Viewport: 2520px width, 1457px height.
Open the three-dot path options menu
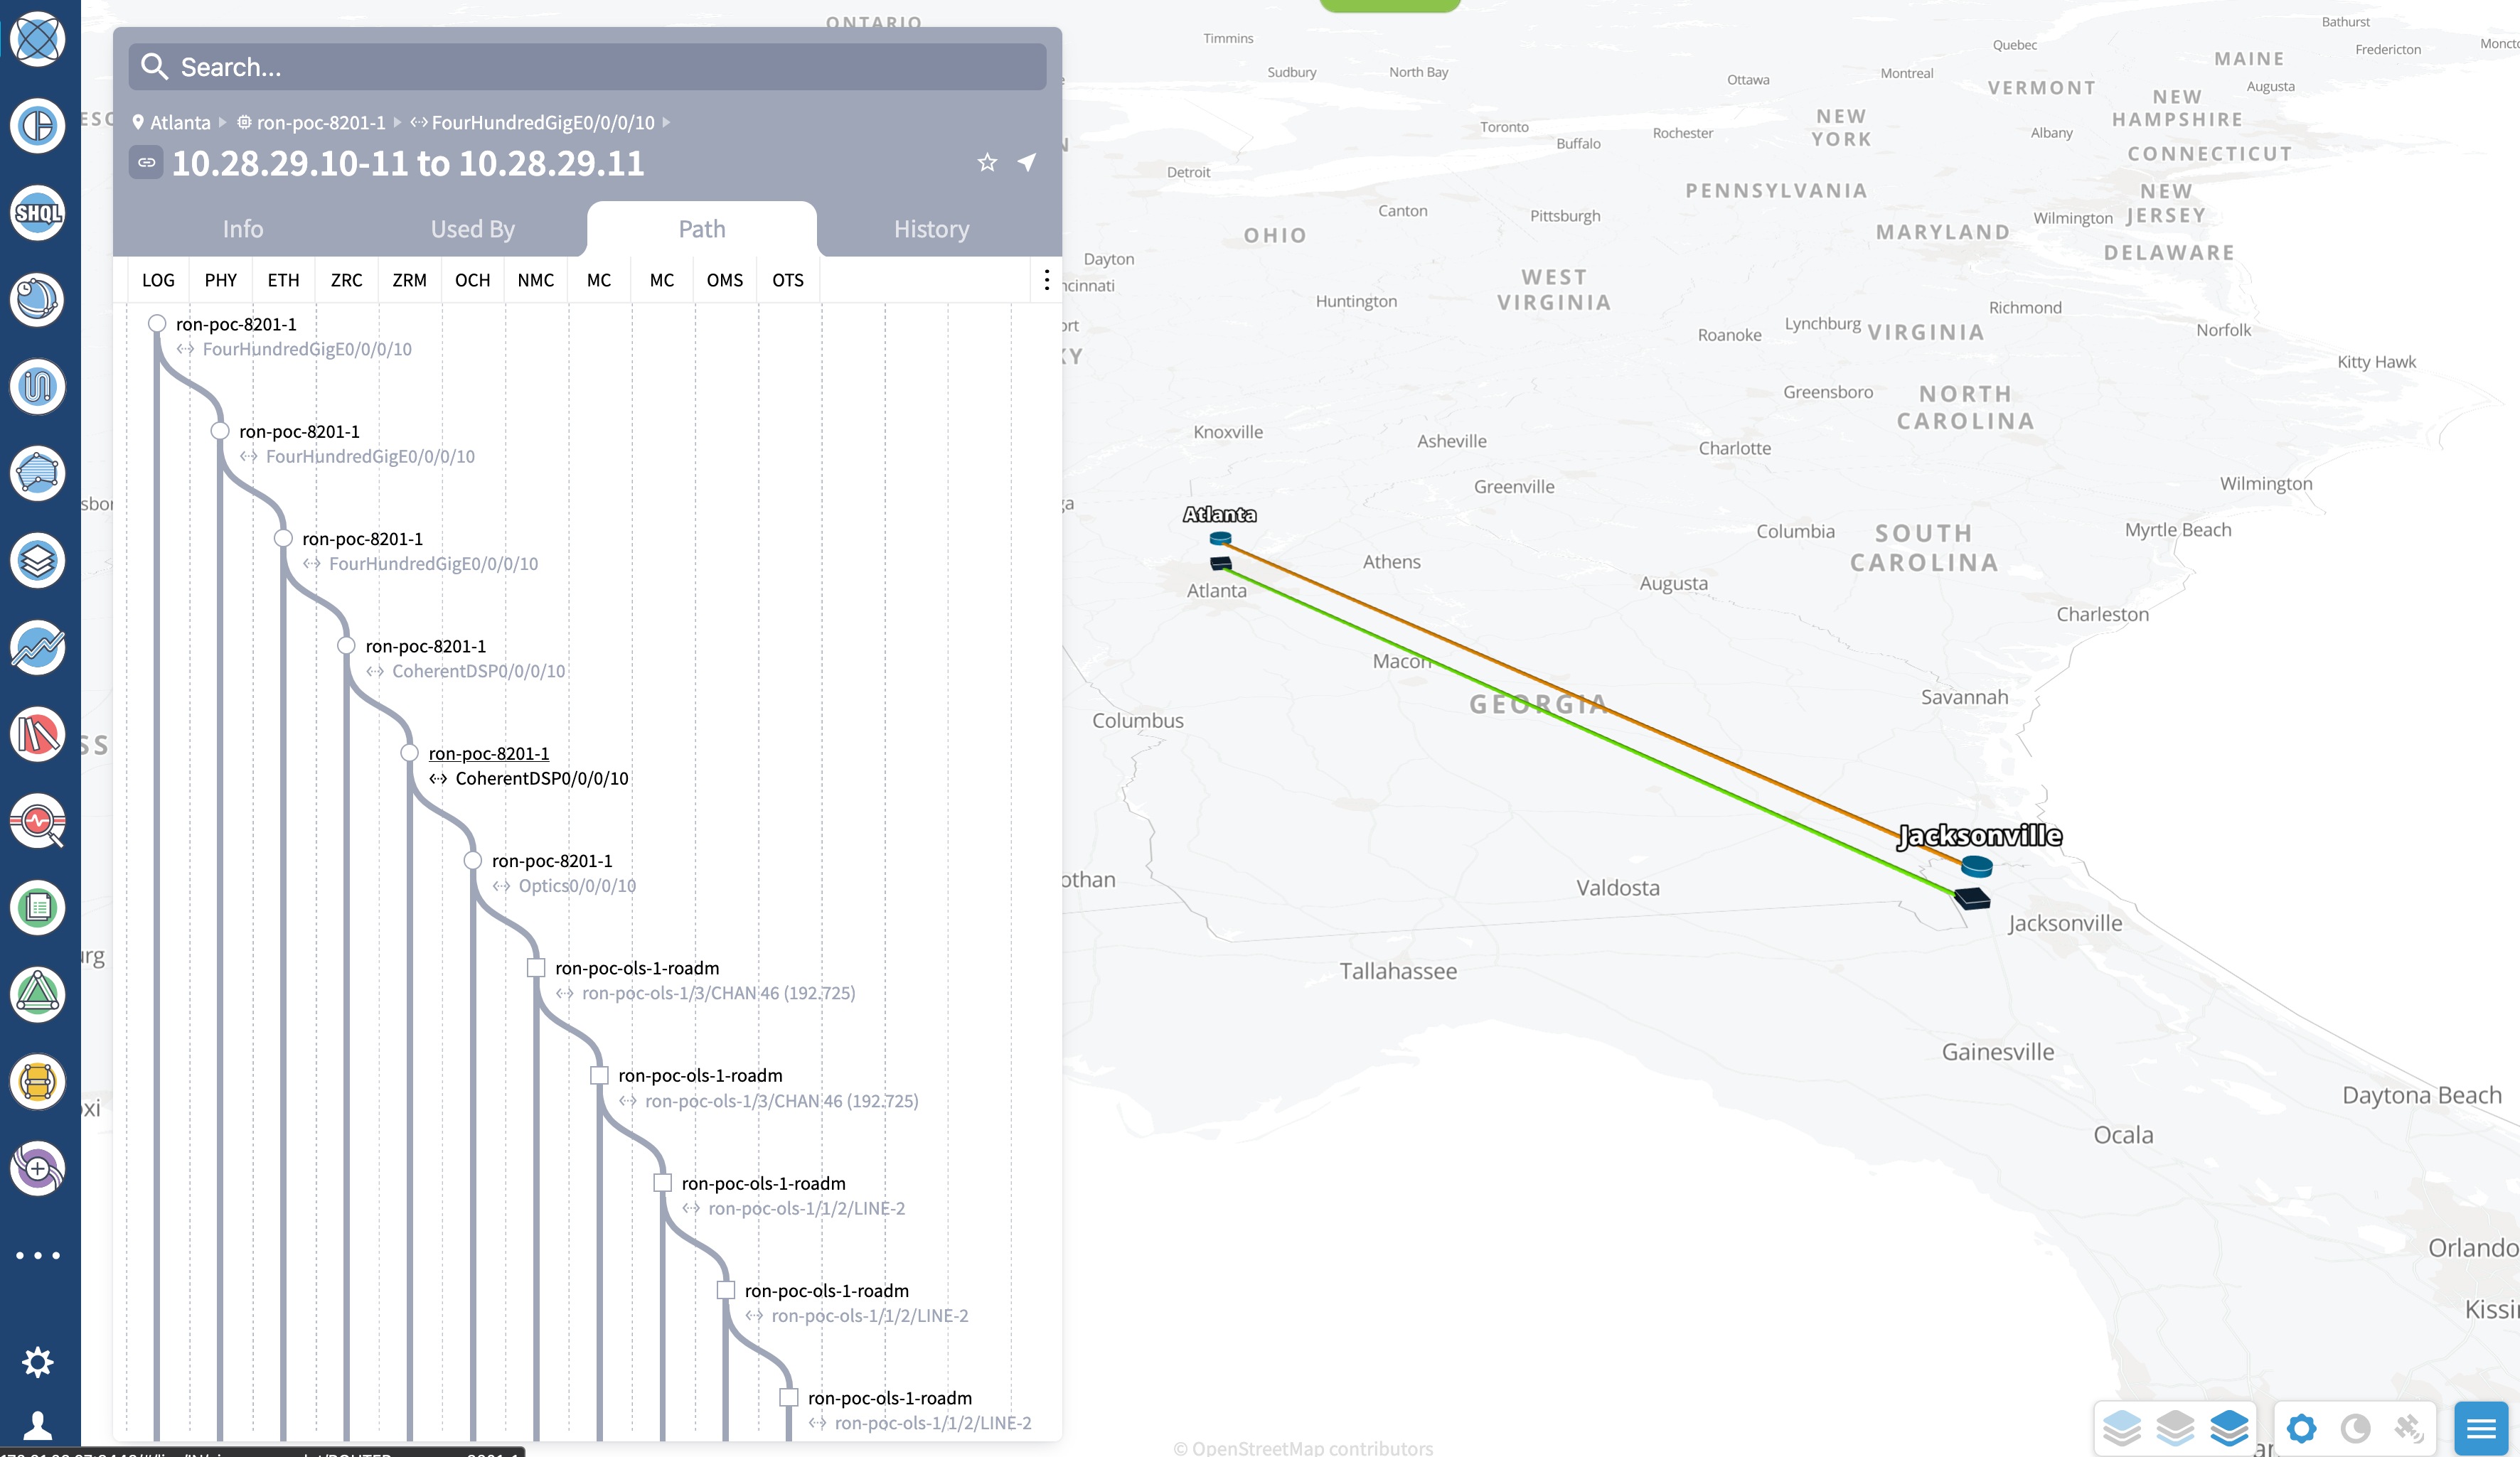tap(1046, 280)
